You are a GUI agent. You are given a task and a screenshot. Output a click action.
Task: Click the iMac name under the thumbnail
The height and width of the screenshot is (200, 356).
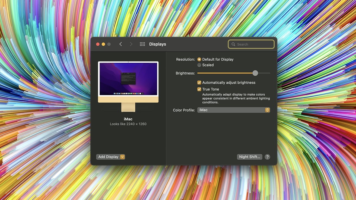(128, 119)
